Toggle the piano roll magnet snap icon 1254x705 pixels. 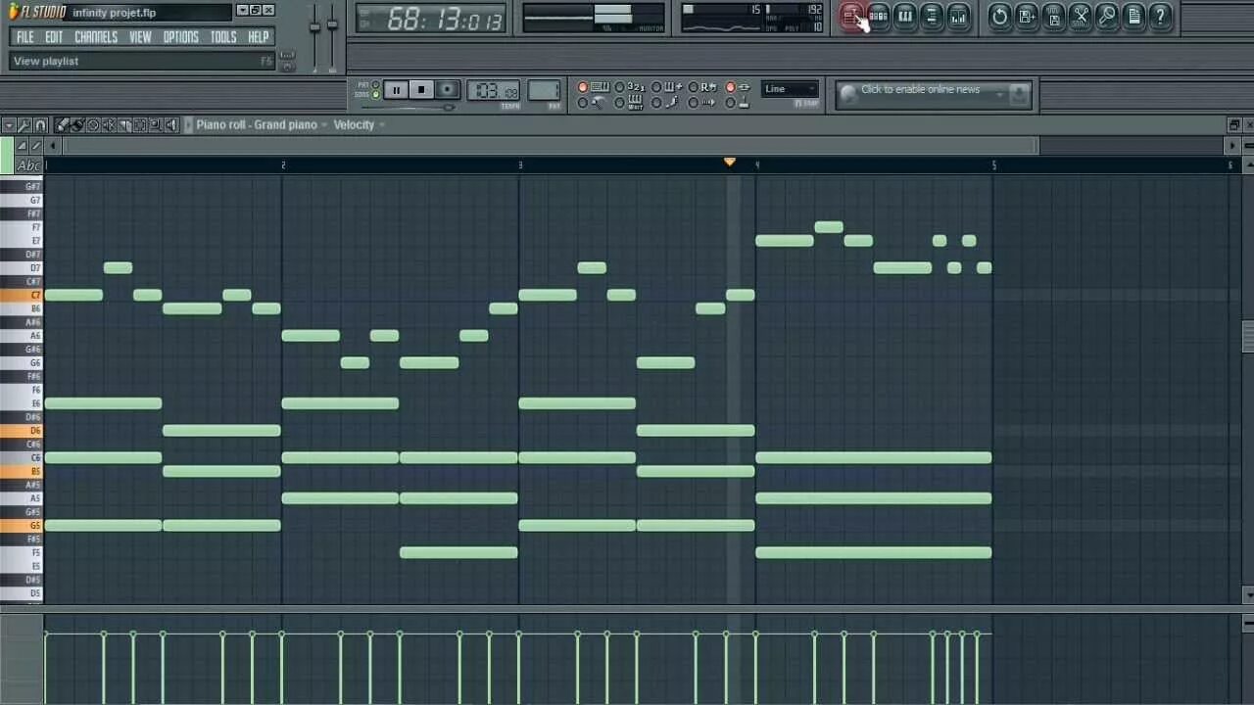(40, 124)
